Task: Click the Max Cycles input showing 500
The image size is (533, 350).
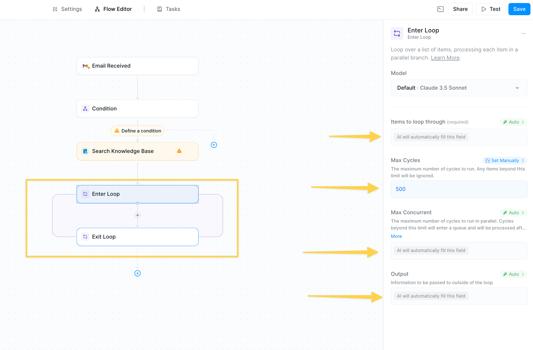Action: pos(459,189)
